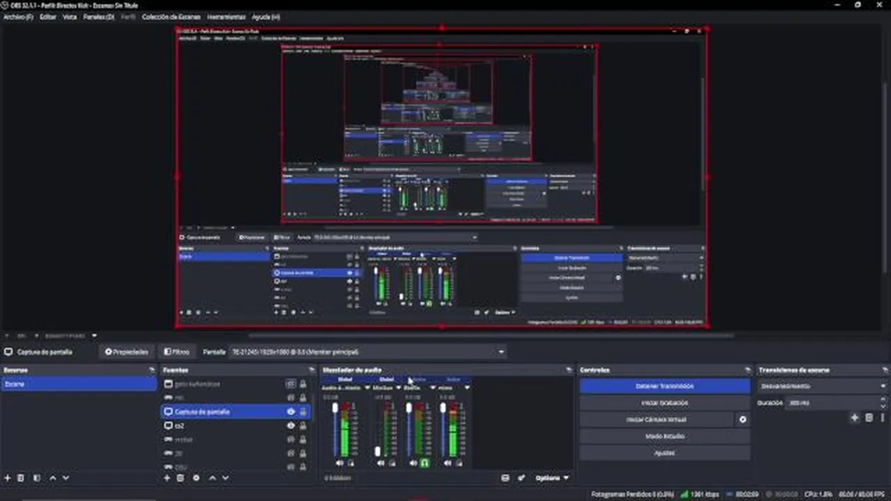Screen dimensions: 891x501
Task: Open the Archivo menu
Action: point(18,17)
